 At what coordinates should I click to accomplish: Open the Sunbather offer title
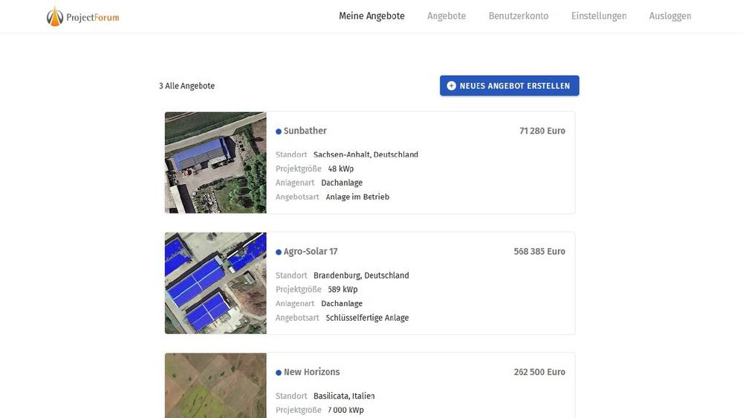click(305, 131)
